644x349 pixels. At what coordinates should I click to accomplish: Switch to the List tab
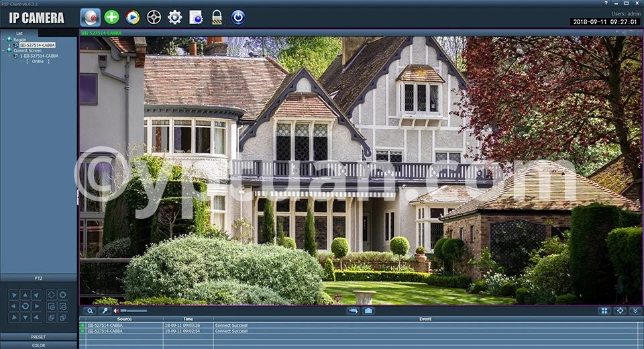pyautogui.click(x=19, y=33)
